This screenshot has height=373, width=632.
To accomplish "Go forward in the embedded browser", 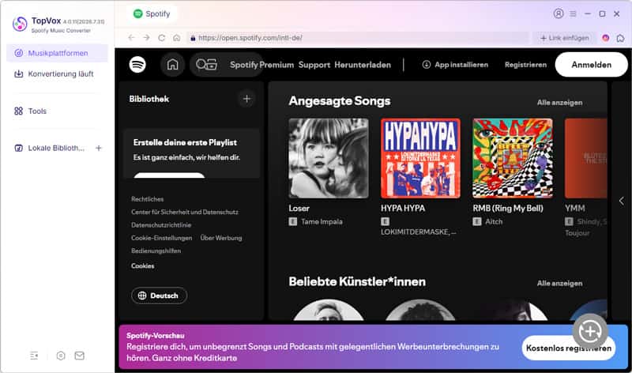I will (146, 37).
